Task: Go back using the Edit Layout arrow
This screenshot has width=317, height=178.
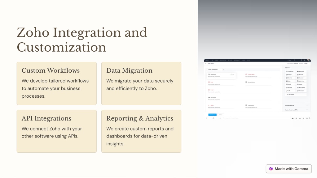Action: coord(206,64)
